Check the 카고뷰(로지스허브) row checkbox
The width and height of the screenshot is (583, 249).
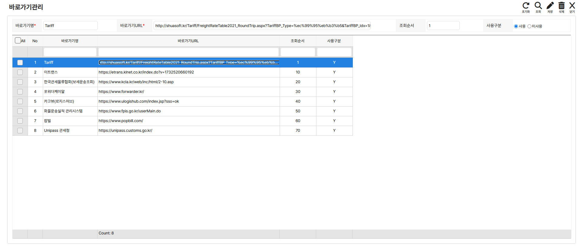click(x=20, y=101)
